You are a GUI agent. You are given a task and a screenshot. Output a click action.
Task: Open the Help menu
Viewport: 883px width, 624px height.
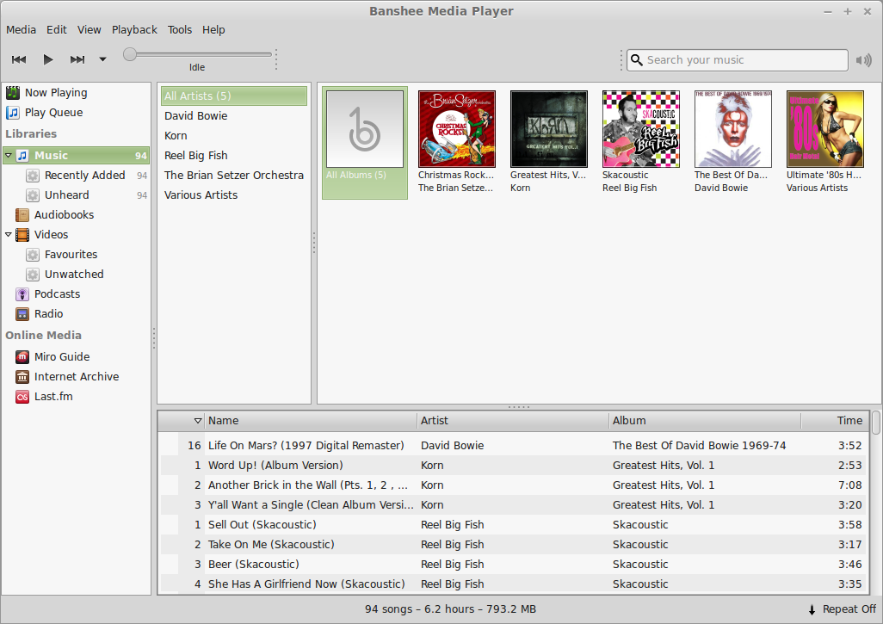pos(213,30)
